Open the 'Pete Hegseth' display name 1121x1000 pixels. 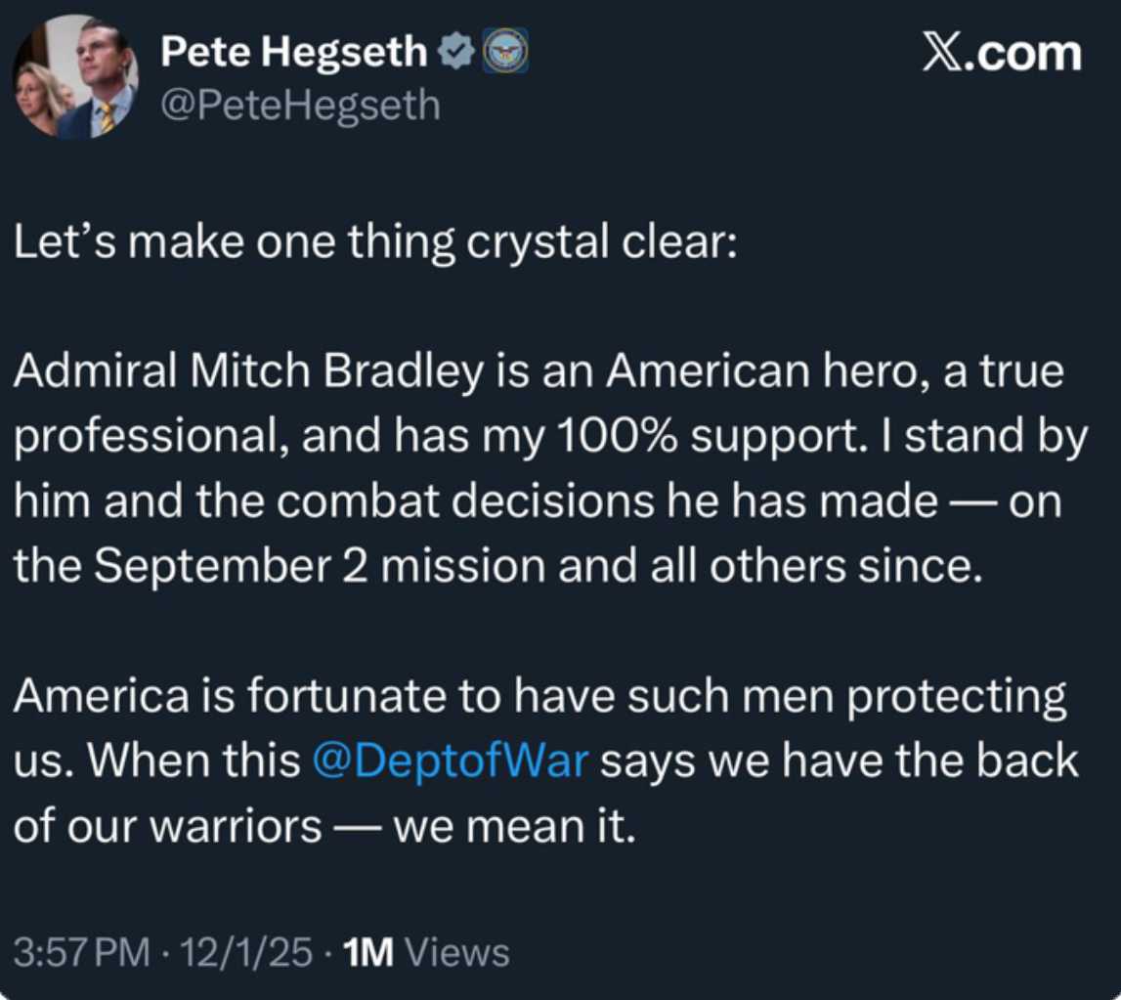pyautogui.click(x=293, y=53)
